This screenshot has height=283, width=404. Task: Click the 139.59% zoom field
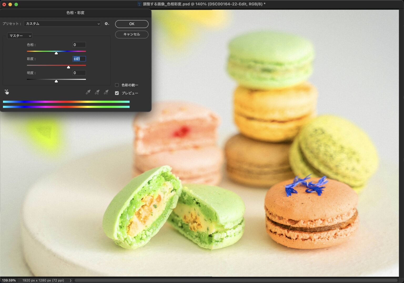(x=9, y=280)
